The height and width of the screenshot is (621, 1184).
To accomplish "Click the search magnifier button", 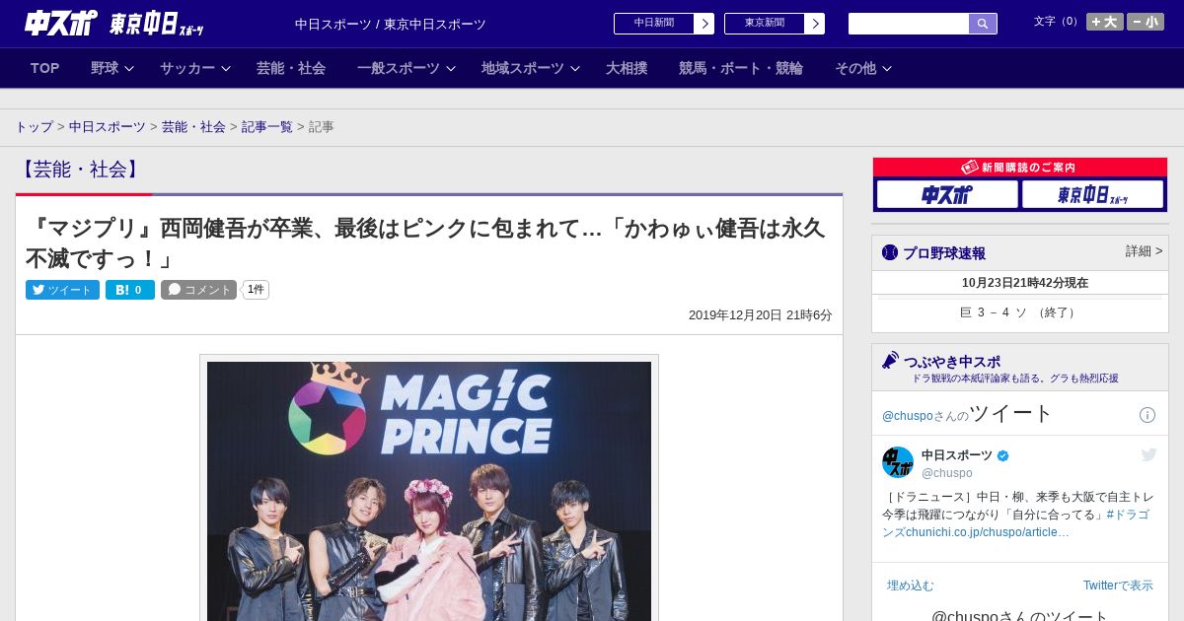I will point(983,24).
